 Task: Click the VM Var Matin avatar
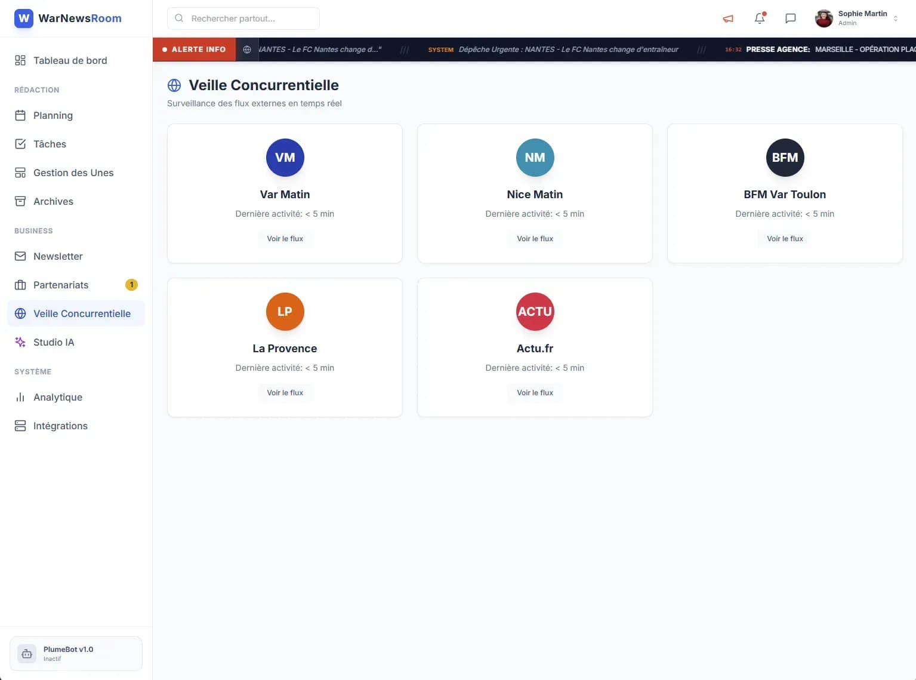pos(285,158)
